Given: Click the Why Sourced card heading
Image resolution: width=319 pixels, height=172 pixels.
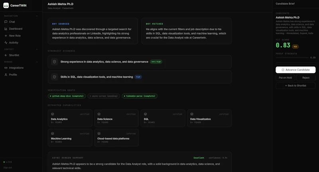Looking at the screenshot, I should tap(61, 24).
